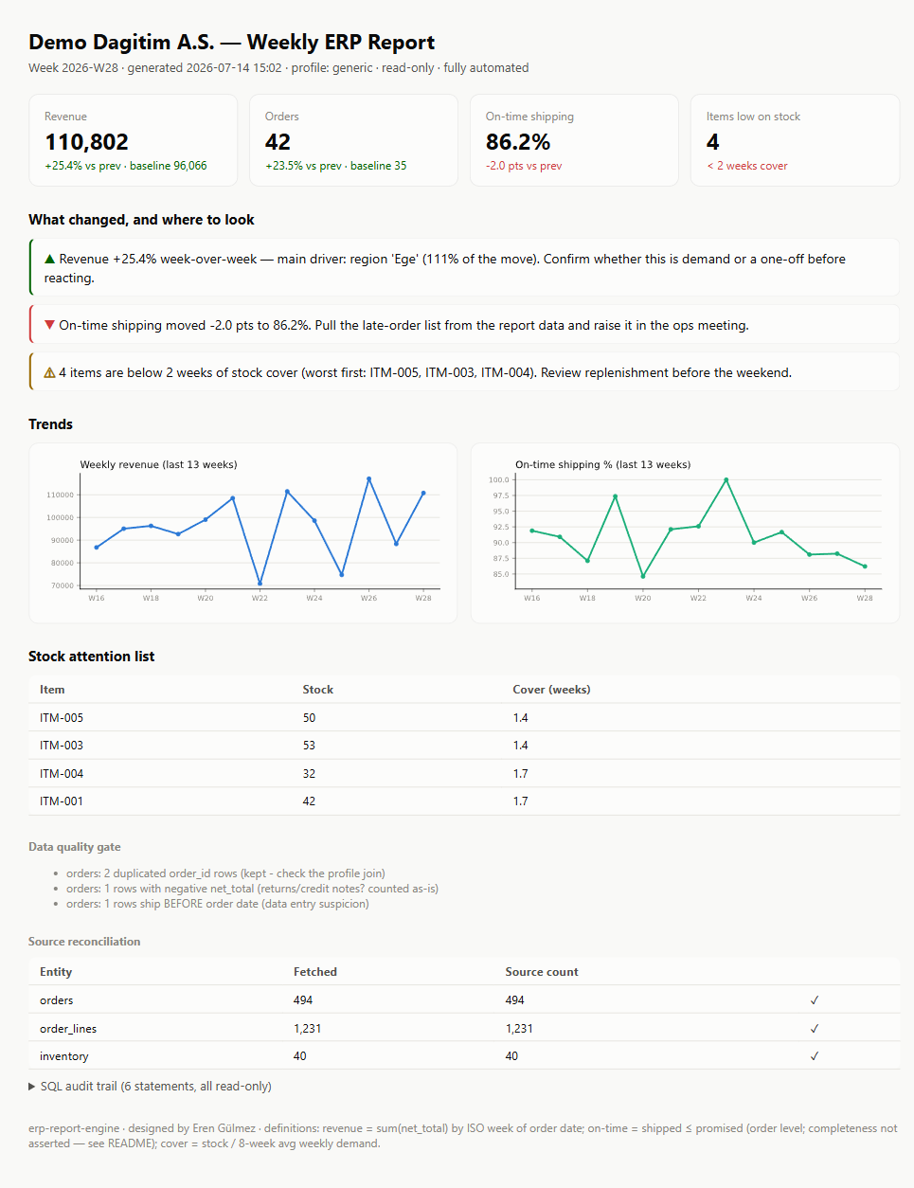Click the 'Entity' column header
The image size is (914, 1188).
click(56, 972)
